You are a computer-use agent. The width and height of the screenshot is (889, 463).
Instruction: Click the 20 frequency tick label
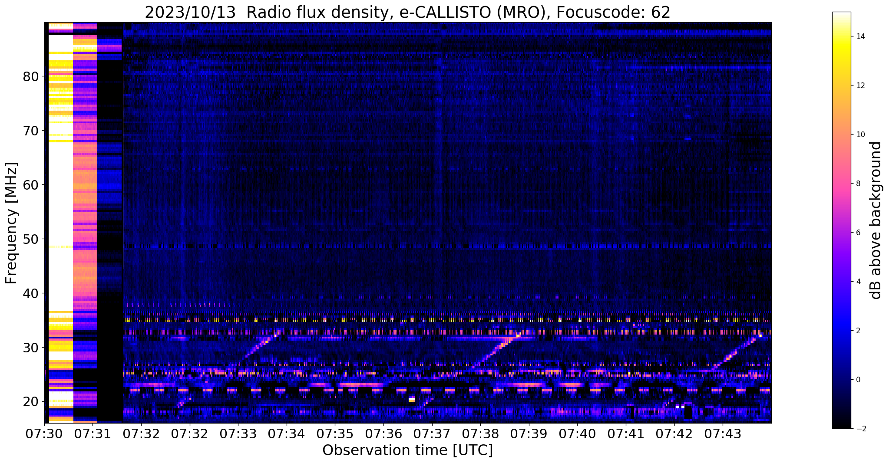click(x=31, y=402)
